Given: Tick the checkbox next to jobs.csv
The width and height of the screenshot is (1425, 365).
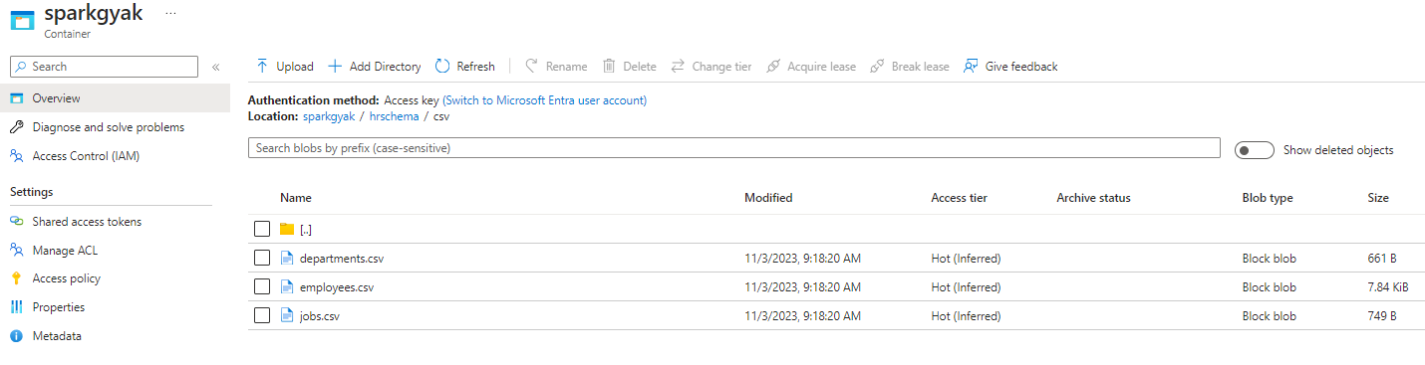Looking at the screenshot, I should (262, 315).
